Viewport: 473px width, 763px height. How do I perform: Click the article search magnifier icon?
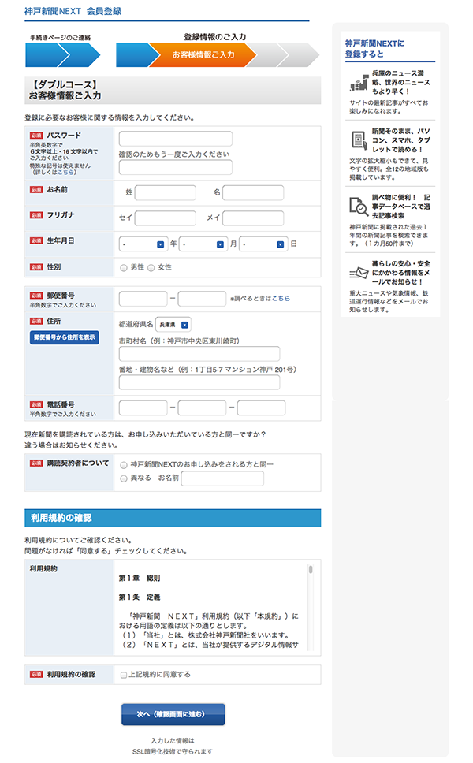pyautogui.click(x=359, y=207)
